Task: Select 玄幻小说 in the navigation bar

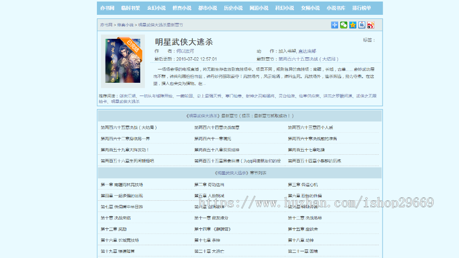Action: click(x=157, y=8)
